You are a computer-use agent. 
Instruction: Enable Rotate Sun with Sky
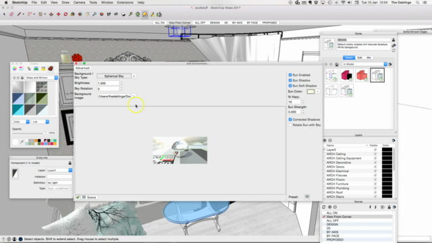(290, 125)
